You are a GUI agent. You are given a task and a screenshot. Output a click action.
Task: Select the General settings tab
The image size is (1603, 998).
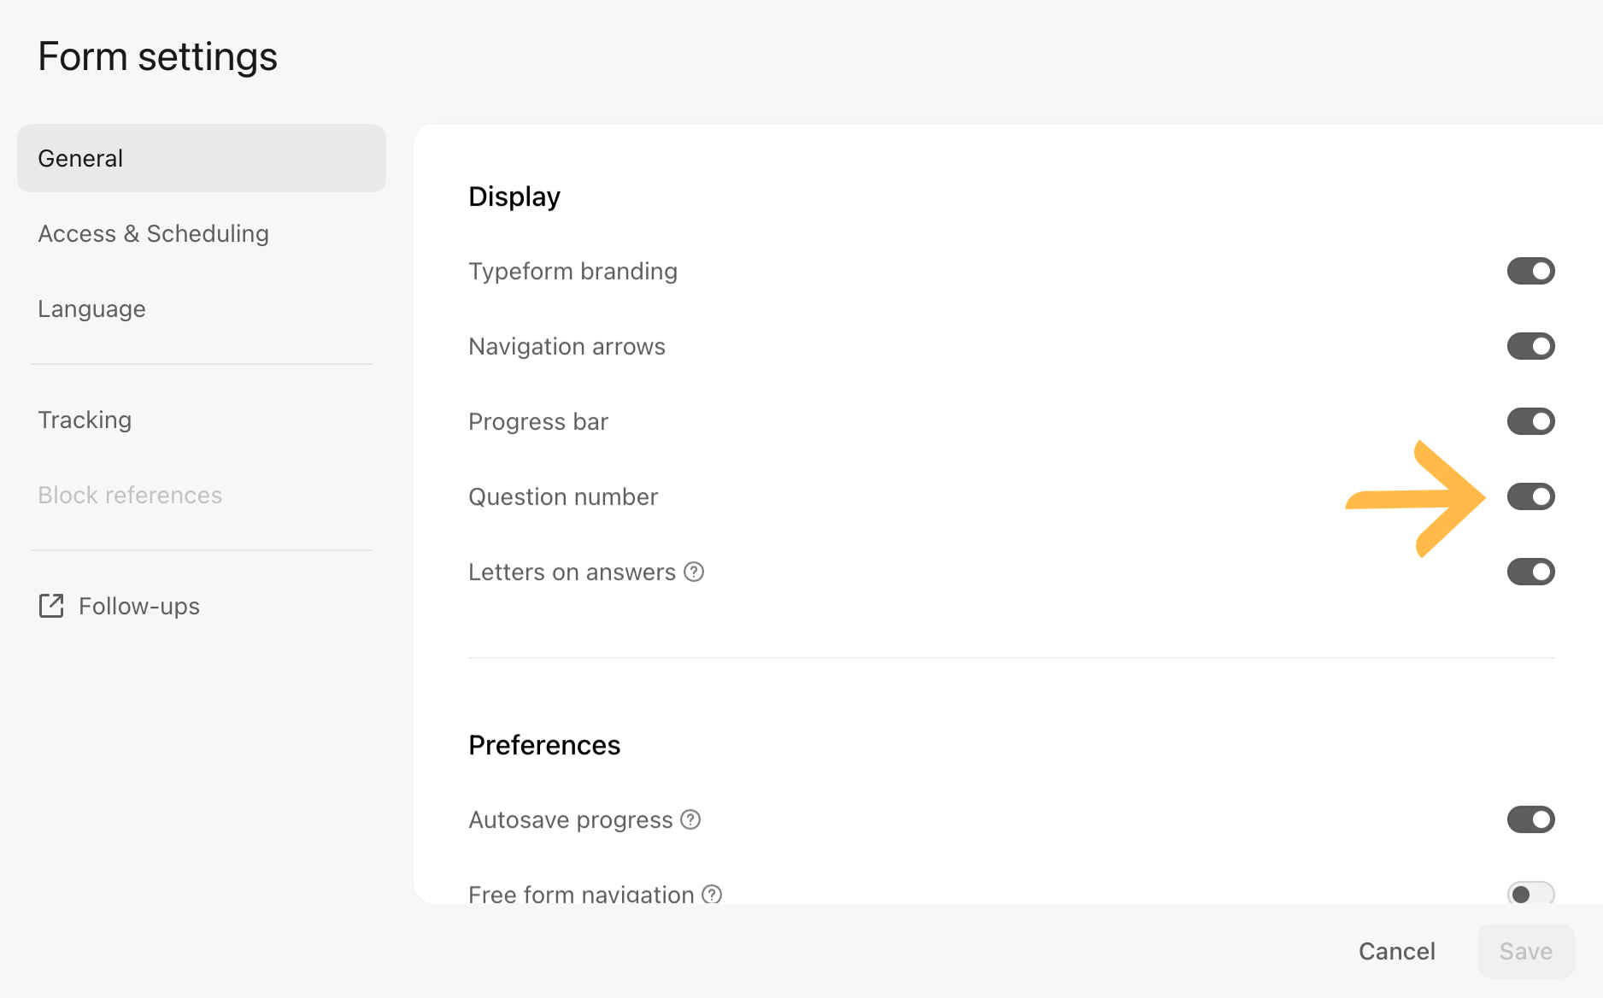point(202,158)
